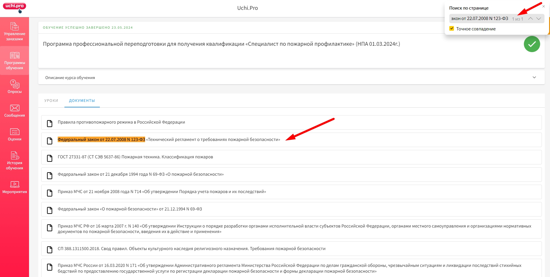Click document icon for Приказ МЧС РФ N 140
This screenshot has width=550, height=277.
[x=50, y=228]
